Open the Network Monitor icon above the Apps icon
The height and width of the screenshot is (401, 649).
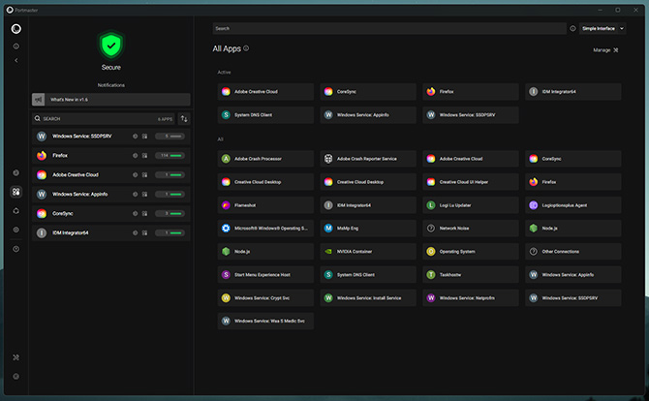pos(16,172)
